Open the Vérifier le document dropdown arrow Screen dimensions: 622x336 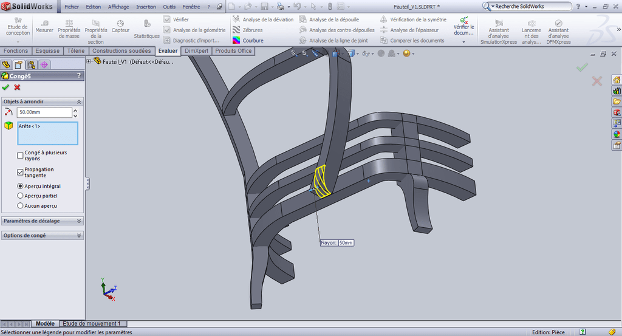[x=463, y=42]
